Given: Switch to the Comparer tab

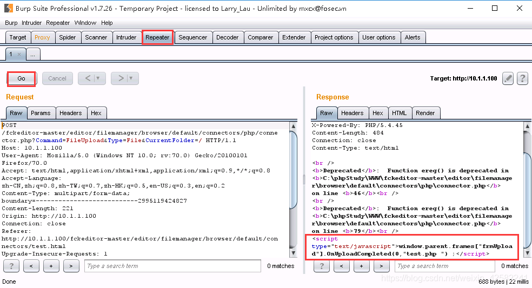Looking at the screenshot, I should (260, 37).
